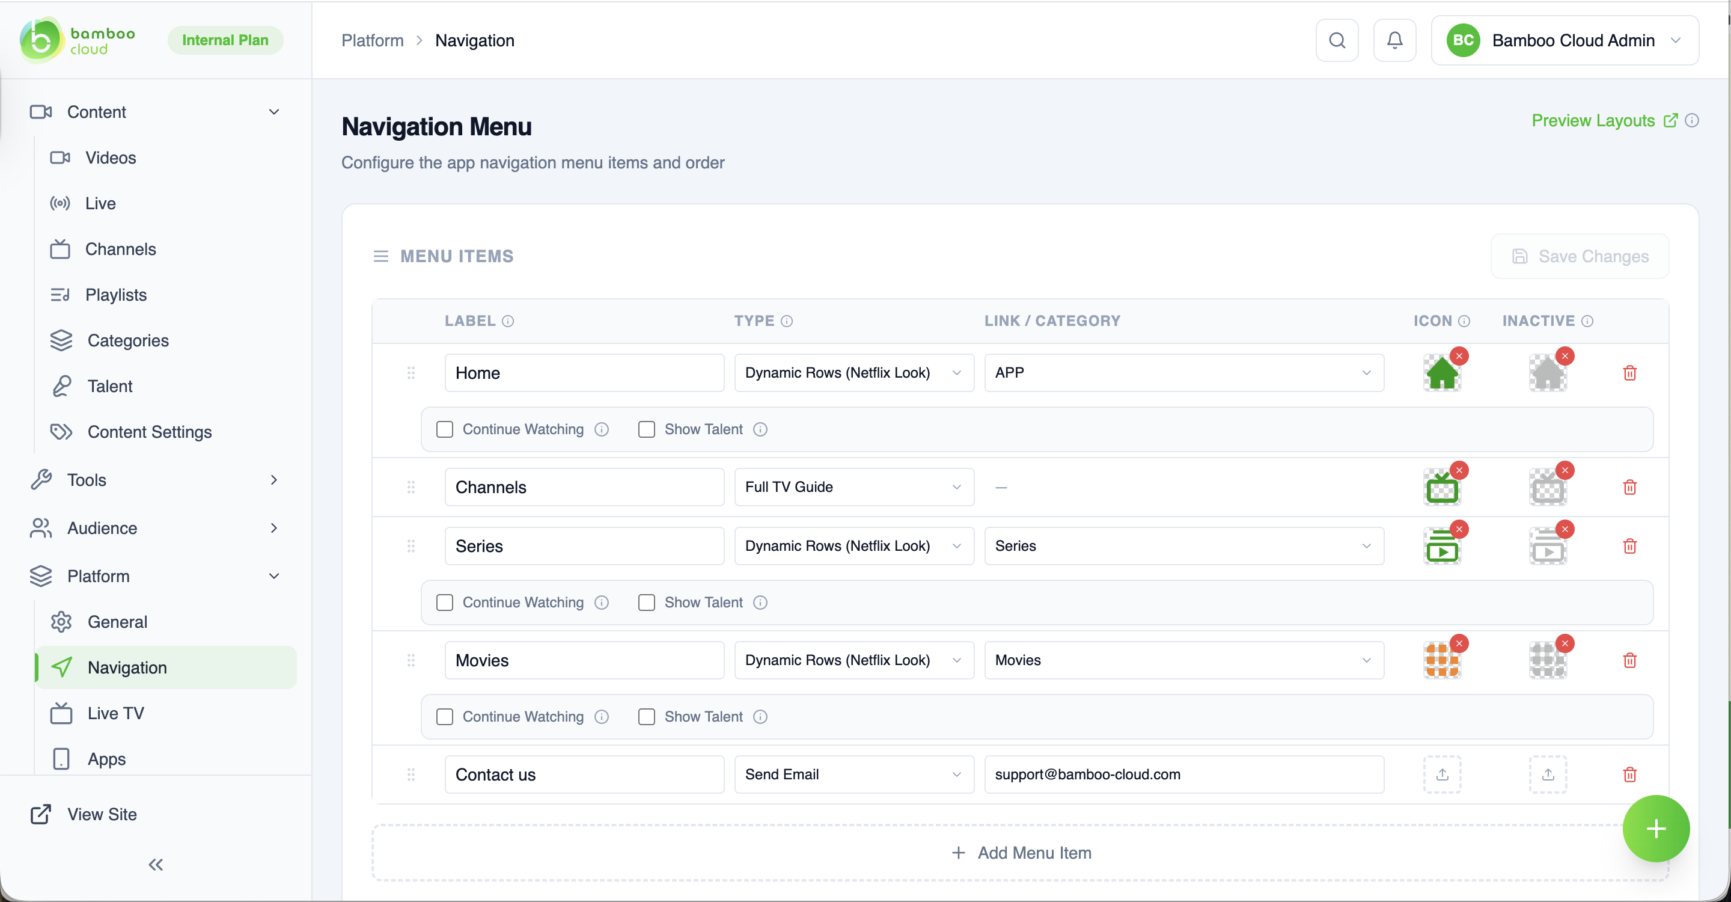This screenshot has height=902, width=1731.
Task: Enable Continue Watching for Movies
Action: tap(445, 717)
